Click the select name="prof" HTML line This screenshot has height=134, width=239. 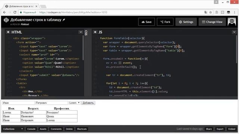(39, 55)
